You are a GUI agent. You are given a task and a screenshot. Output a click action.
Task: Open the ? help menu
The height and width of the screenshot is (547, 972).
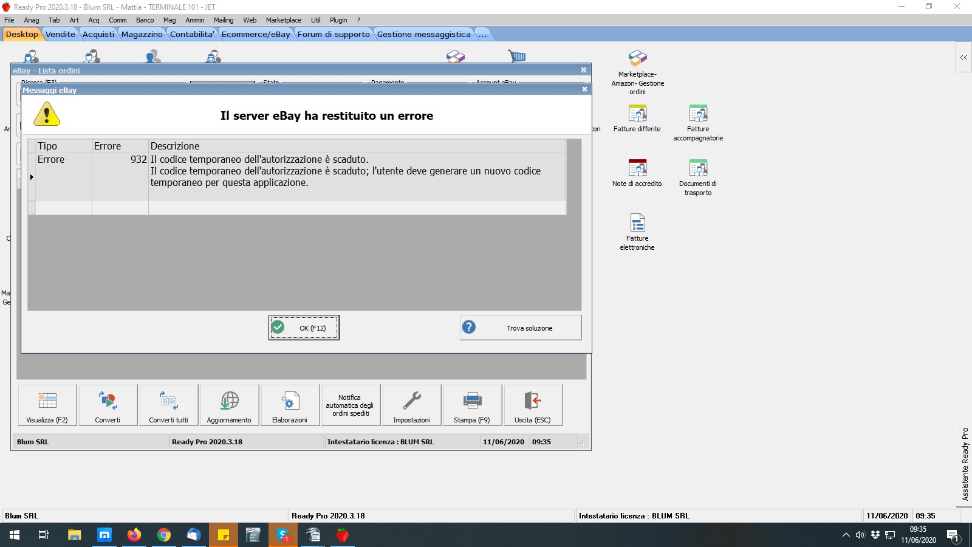(x=358, y=20)
